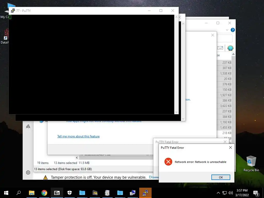Click the File Explorer search field

[225, 38]
